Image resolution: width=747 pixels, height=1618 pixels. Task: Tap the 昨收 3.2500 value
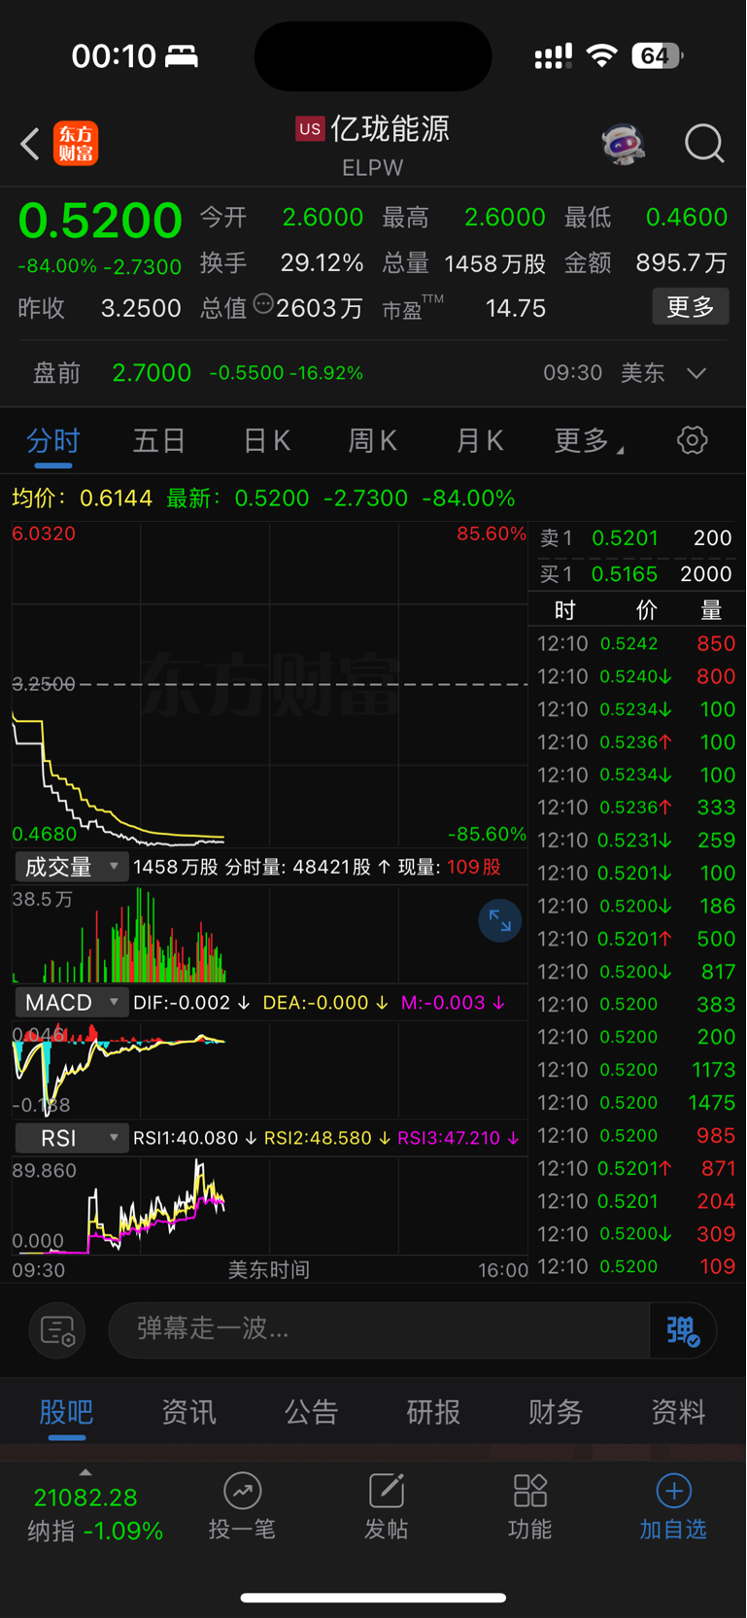coord(141,308)
